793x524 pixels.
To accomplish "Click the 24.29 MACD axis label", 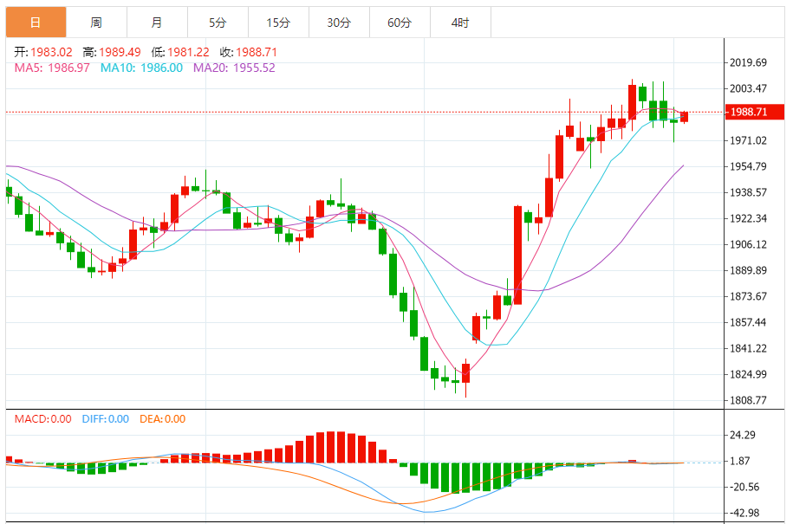I will click(743, 435).
